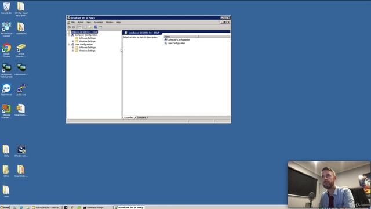
Task: Switch to the Standard tab
Action: point(141,117)
